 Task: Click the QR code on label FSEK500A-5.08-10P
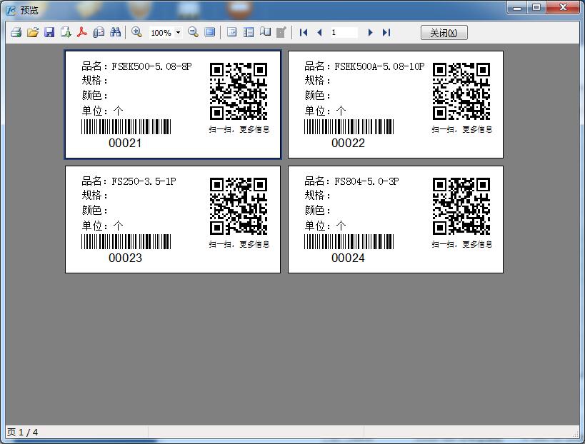[x=461, y=91]
